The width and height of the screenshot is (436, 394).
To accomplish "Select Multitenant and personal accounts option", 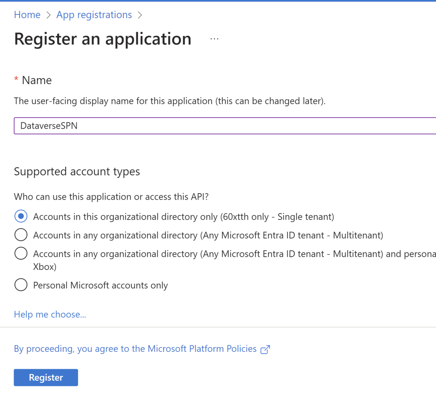I will (21, 254).
